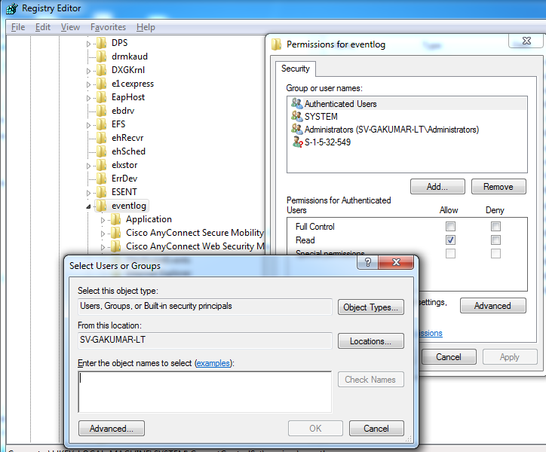
Task: Select S-1-5-32-549 in group list
Action: [x=327, y=142]
